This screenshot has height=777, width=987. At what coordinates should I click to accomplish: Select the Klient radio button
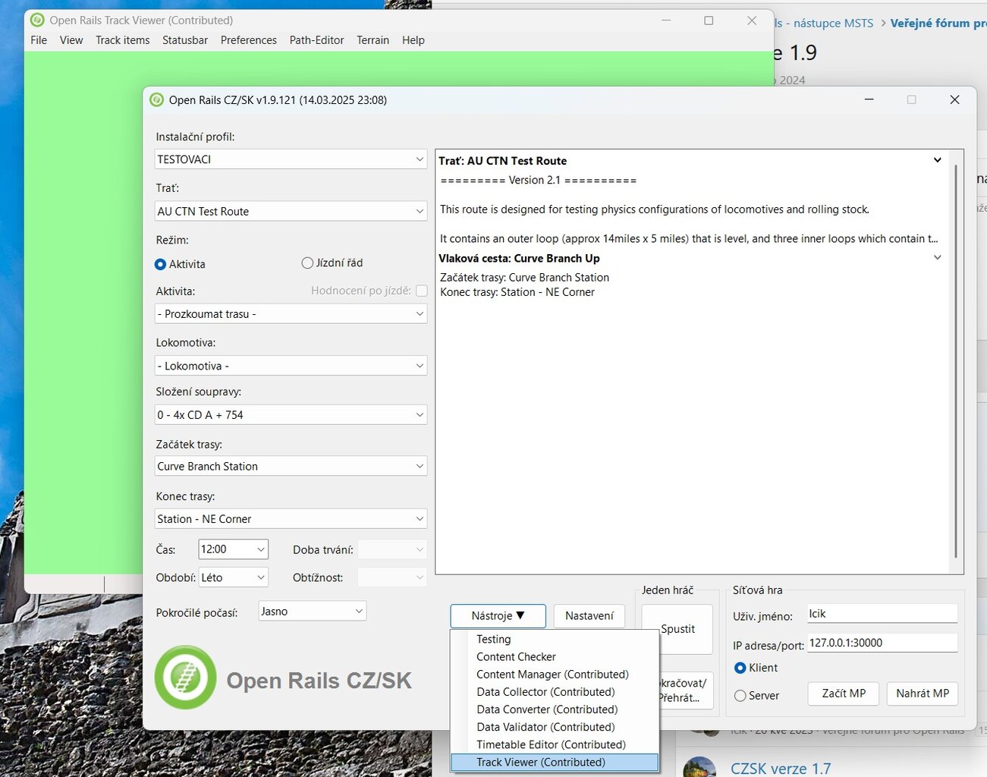click(740, 668)
